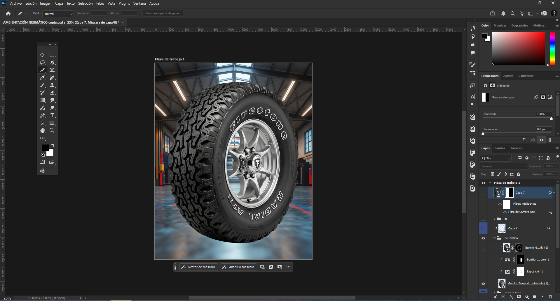
Task: Open the Capa menu
Action: [59, 3]
